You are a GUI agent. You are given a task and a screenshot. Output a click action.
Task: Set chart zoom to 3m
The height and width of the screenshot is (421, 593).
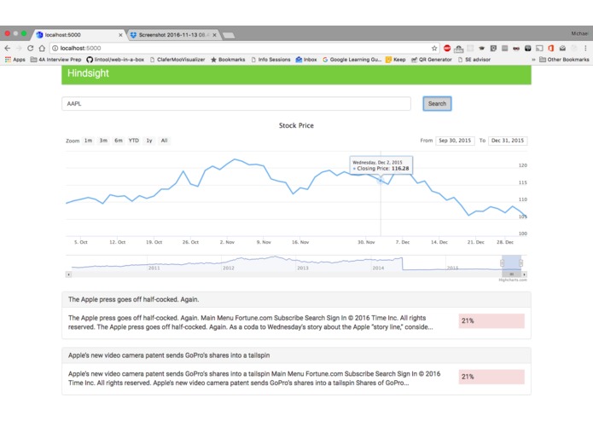pos(103,141)
